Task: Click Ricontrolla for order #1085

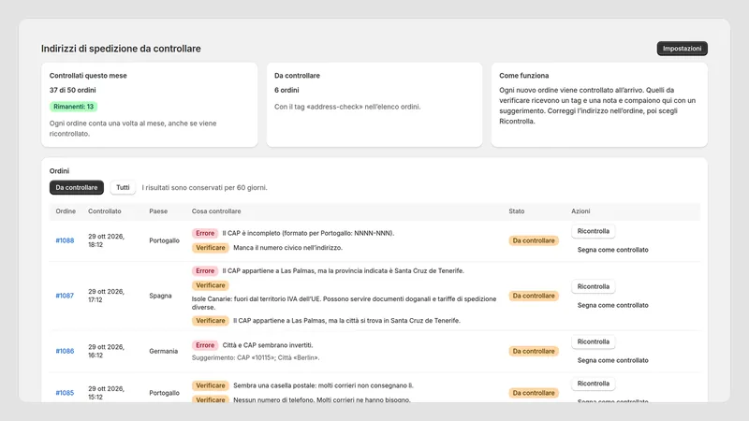Action: 594,384
